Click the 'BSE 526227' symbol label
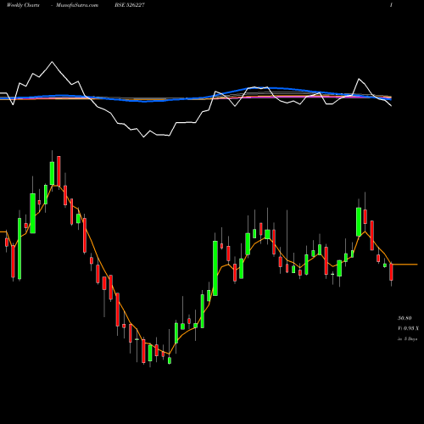Screen dimensions: 424x424 [130, 5]
